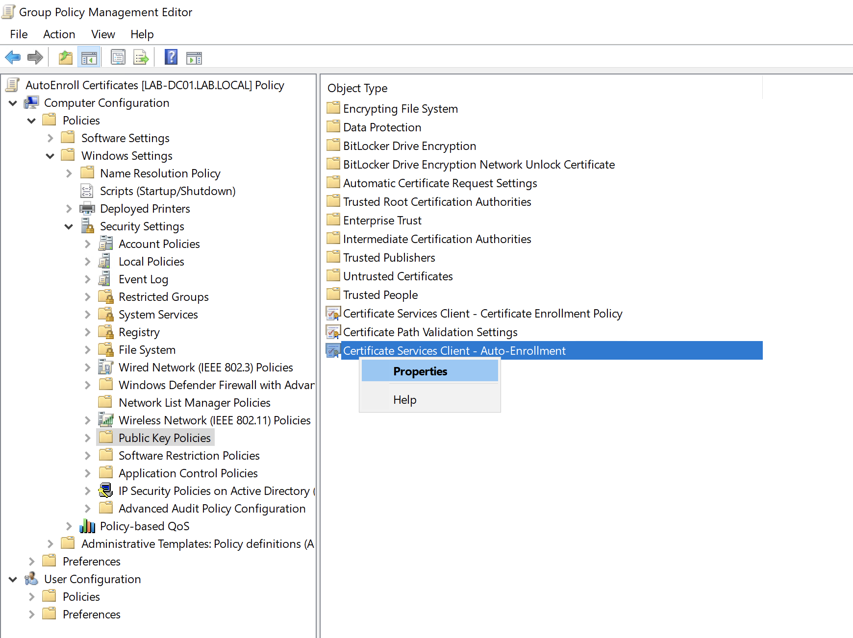Click the Up One Level folder icon
This screenshot has height=638, width=853.
[x=65, y=58]
